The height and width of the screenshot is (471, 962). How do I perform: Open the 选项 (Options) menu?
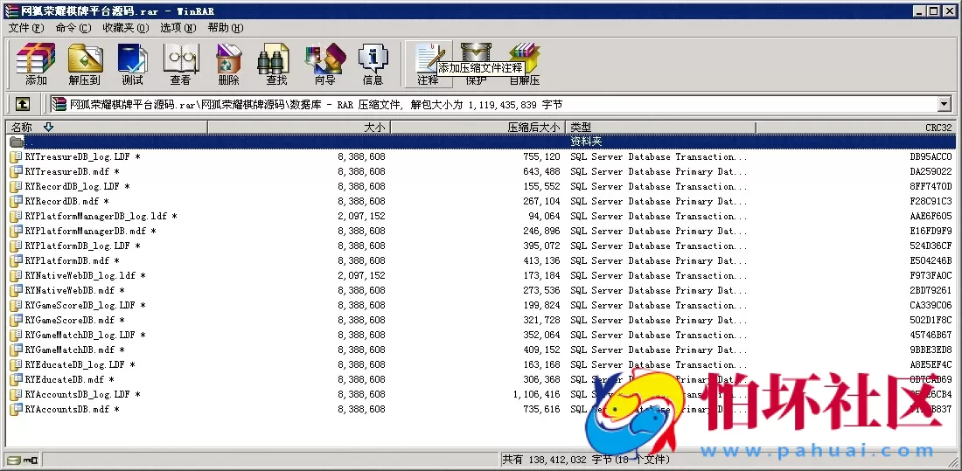pyautogui.click(x=177, y=27)
